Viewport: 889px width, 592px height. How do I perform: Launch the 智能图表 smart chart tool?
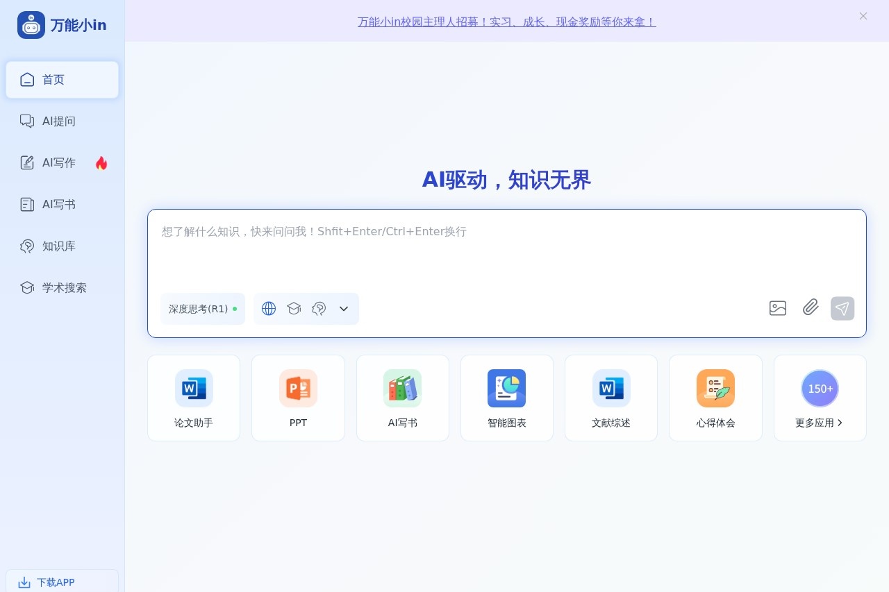click(506, 398)
